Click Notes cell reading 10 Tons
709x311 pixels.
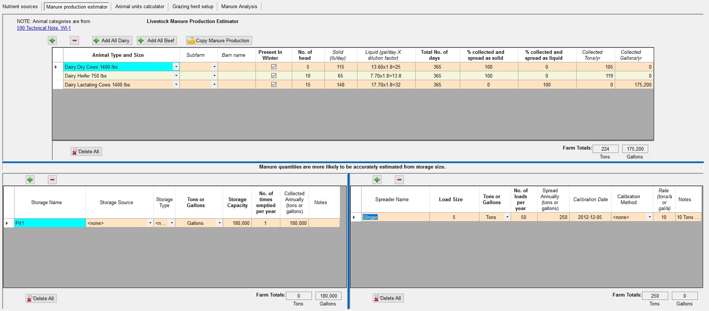(688, 217)
